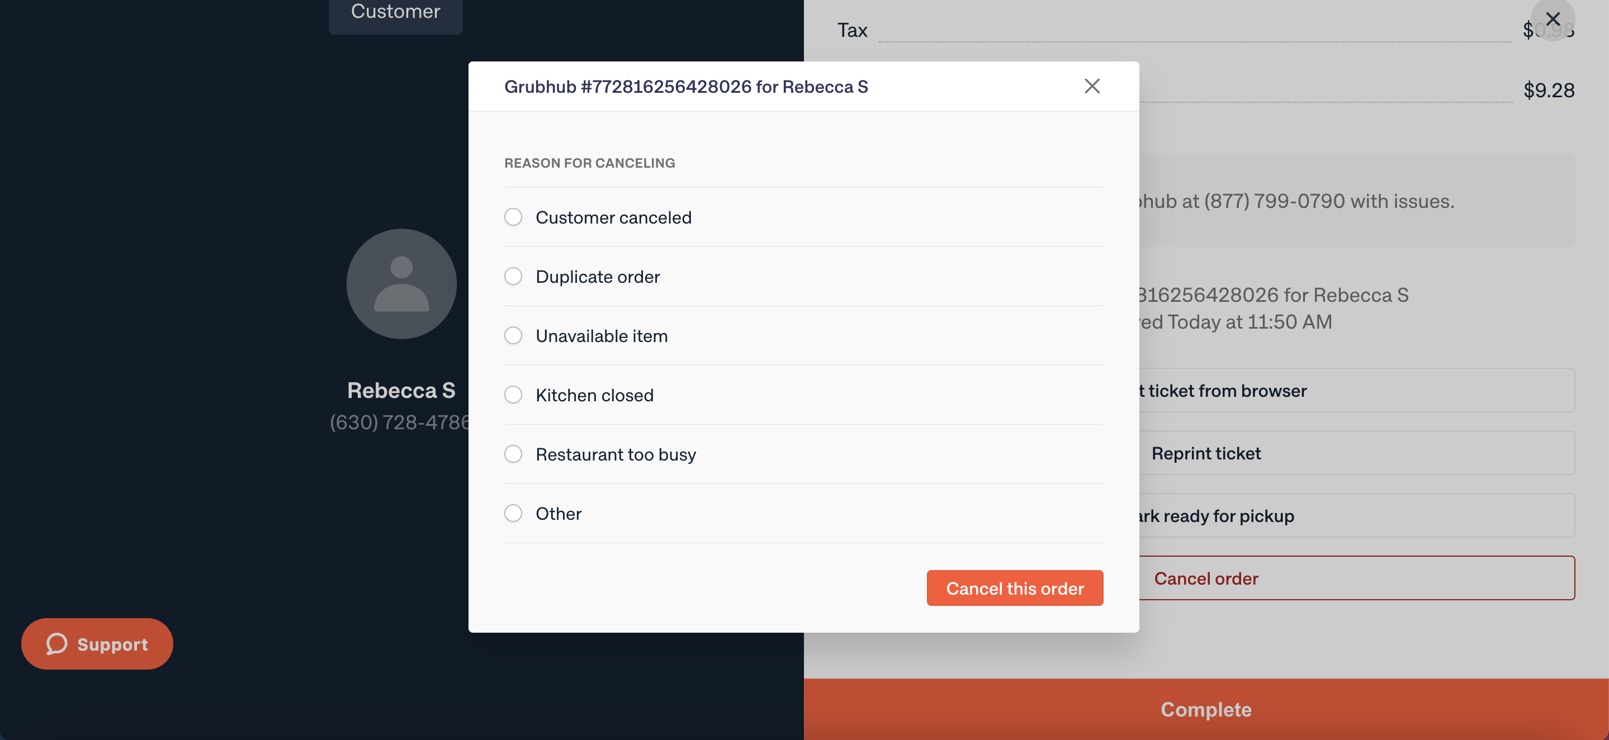The image size is (1609, 740).
Task: Click the Rebecca S customer name
Action: click(401, 390)
